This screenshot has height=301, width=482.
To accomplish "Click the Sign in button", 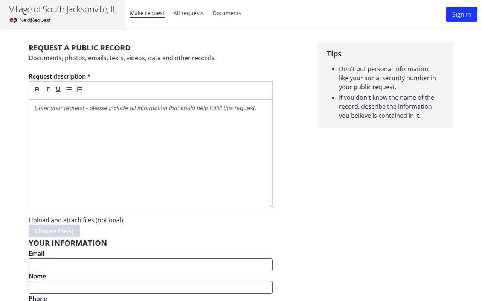I will 462,14.
